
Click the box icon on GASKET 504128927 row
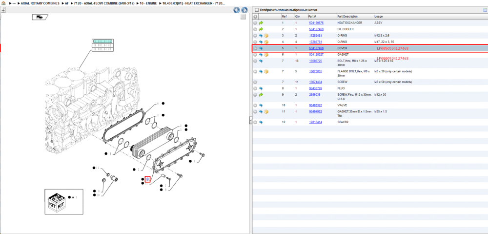(266, 55)
